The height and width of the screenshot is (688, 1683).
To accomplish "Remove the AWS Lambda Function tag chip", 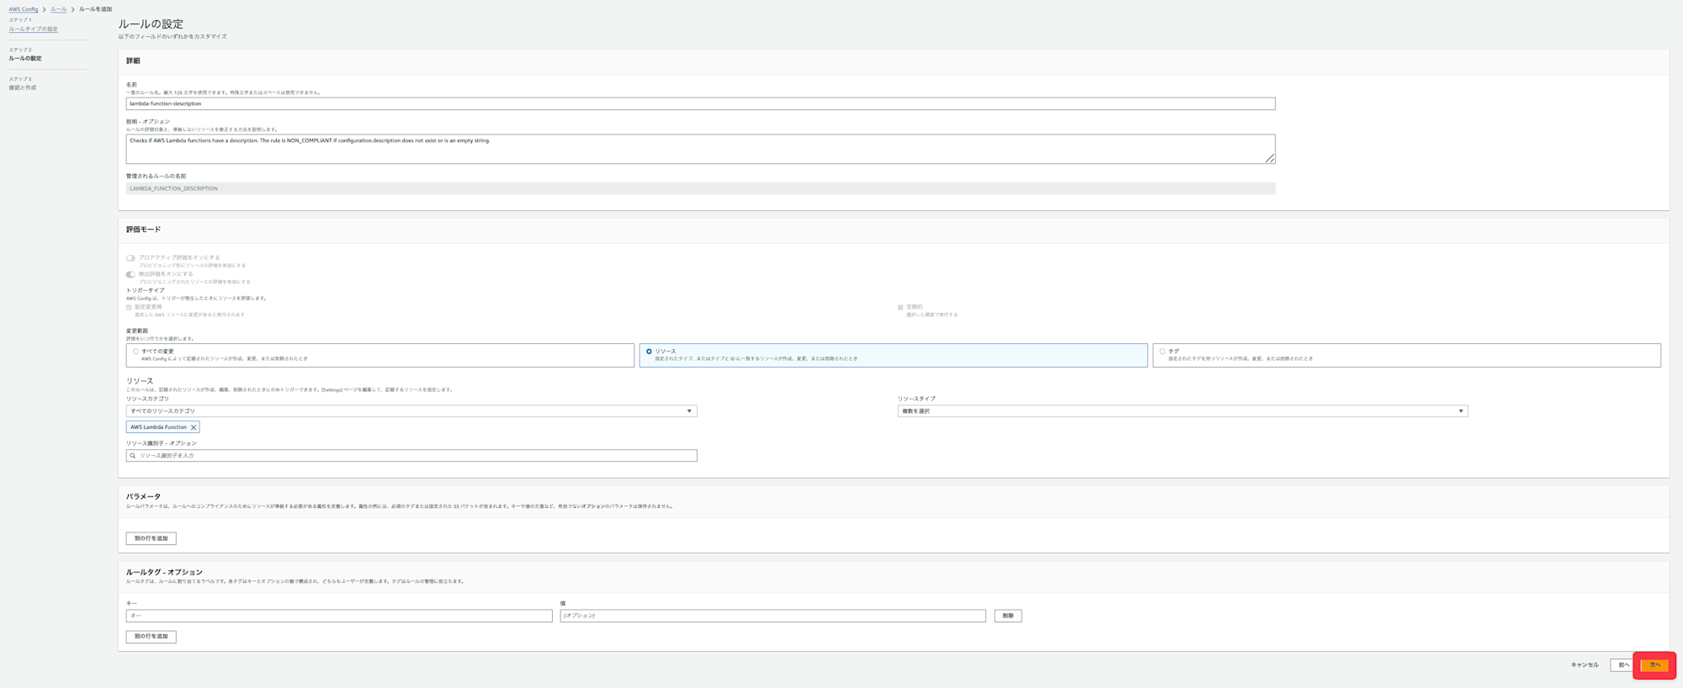I will click(x=194, y=427).
